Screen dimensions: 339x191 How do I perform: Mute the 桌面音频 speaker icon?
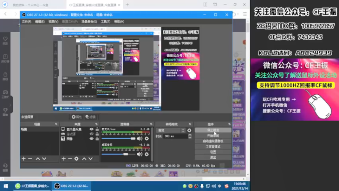click(140, 154)
